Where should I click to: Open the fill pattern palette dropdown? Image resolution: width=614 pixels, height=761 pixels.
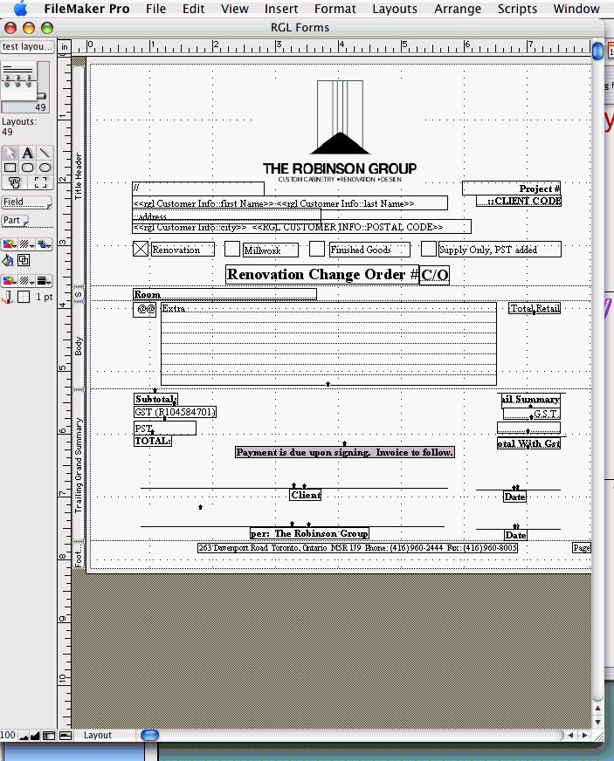(26, 244)
